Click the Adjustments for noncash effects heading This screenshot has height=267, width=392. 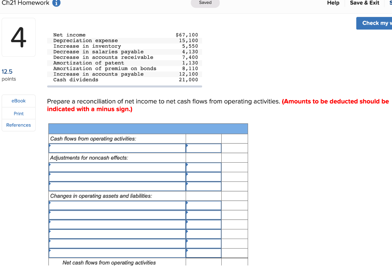coord(89,158)
